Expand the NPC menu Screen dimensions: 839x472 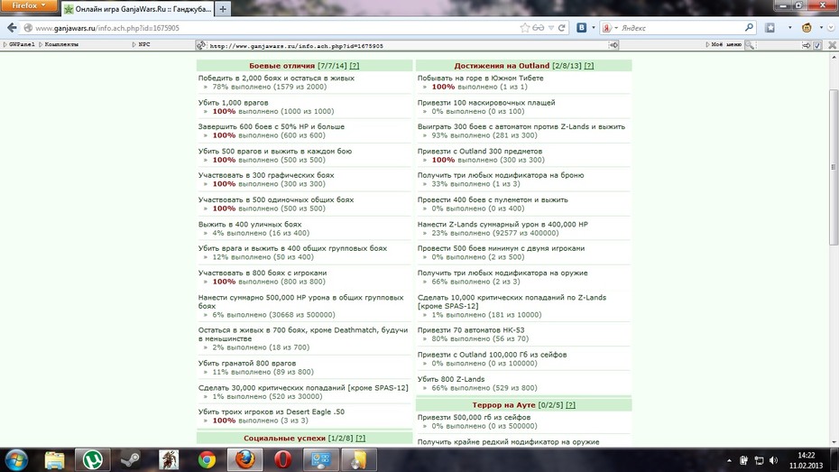coord(142,44)
